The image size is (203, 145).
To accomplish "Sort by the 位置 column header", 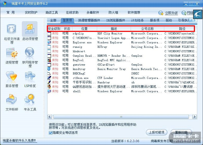I will tap(85, 28).
